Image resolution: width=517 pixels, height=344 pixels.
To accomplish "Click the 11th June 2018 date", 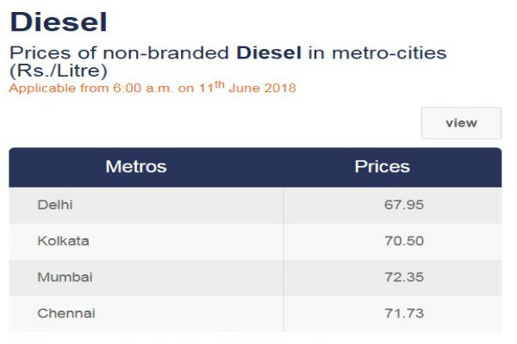I will [247, 88].
